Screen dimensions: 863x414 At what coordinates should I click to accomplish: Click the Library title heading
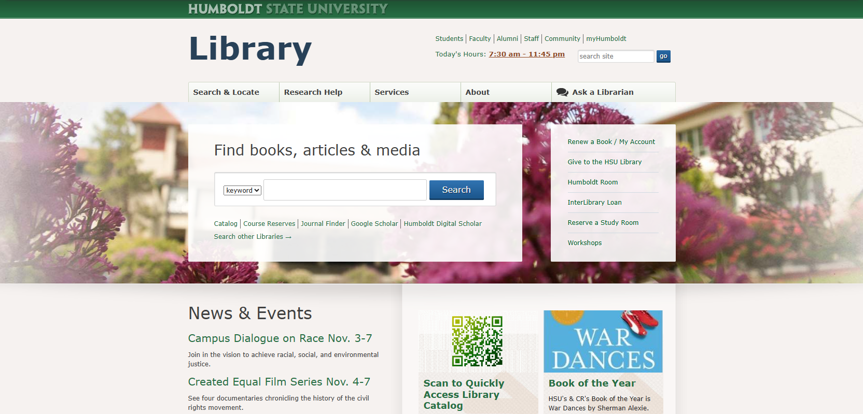(x=250, y=49)
